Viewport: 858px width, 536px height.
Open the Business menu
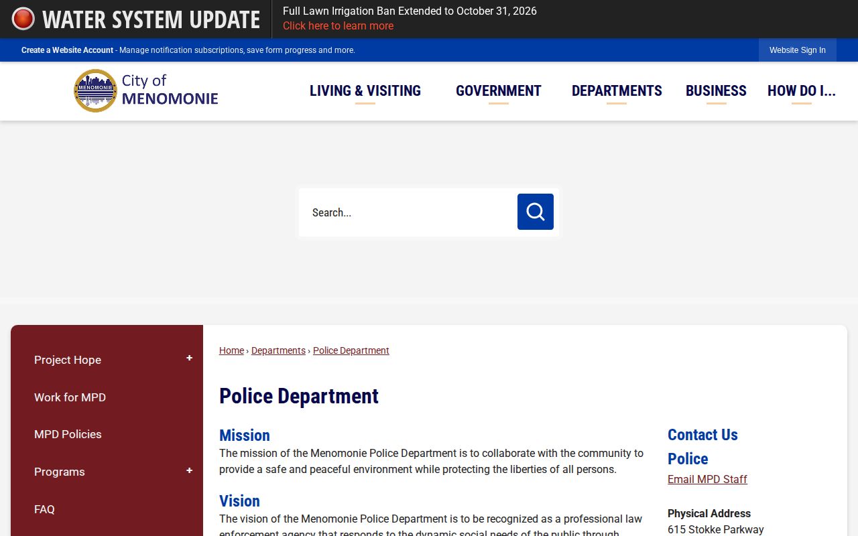(x=716, y=91)
